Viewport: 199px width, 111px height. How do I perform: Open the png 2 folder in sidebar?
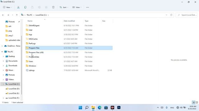point(11,36)
